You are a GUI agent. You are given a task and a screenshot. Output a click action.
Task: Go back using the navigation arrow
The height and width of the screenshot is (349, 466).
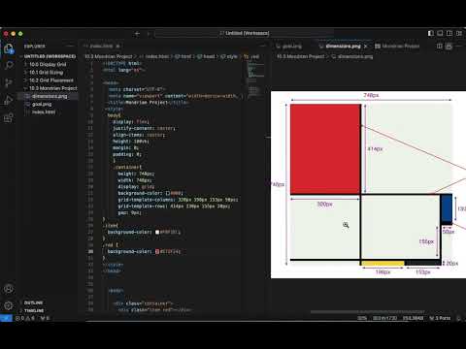click(137, 33)
